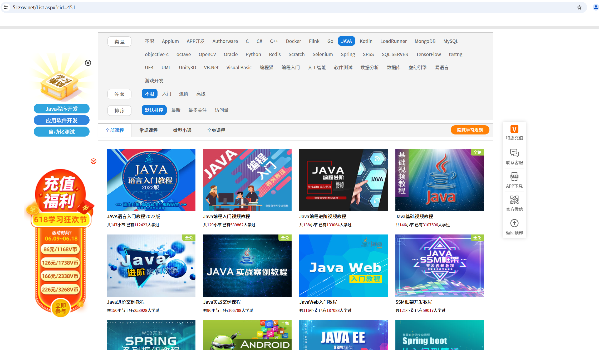Close the 充值福利 promotion banner
The width and height of the screenshot is (599, 350).
(94, 161)
